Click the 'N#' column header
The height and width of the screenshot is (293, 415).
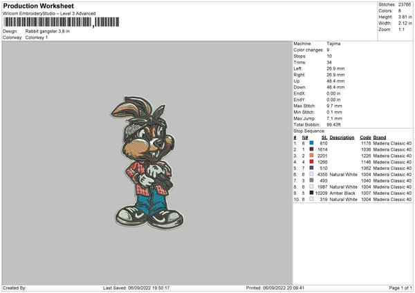pos(305,138)
